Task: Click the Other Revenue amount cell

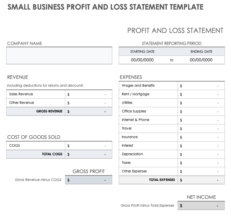Action: click(88, 103)
